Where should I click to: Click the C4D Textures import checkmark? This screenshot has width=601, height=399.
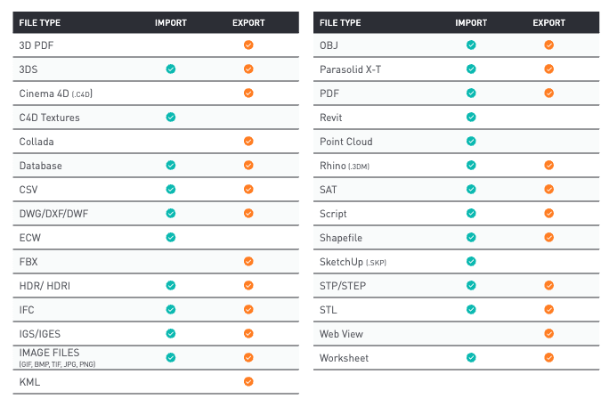click(171, 117)
